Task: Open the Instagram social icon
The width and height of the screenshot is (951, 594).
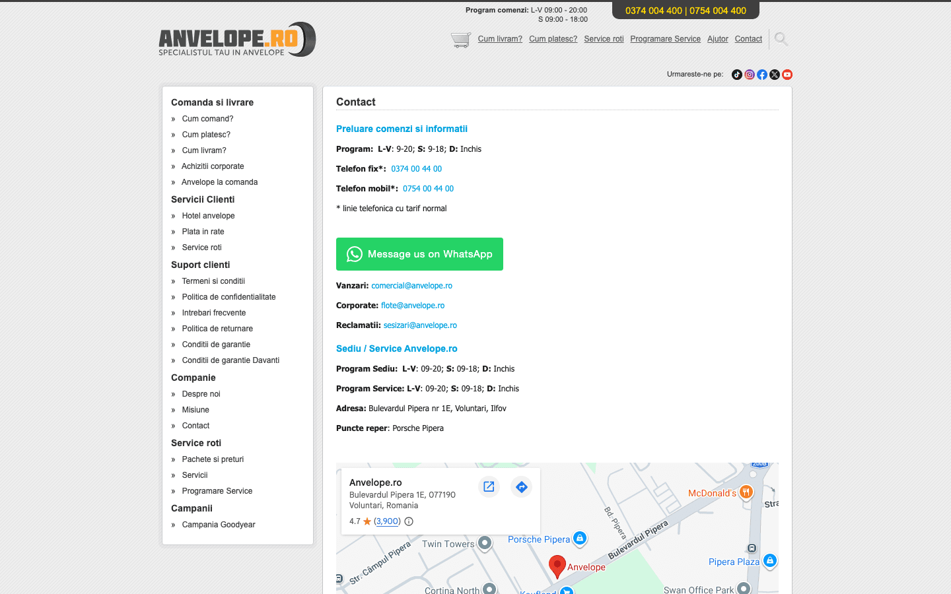Action: tap(750, 75)
